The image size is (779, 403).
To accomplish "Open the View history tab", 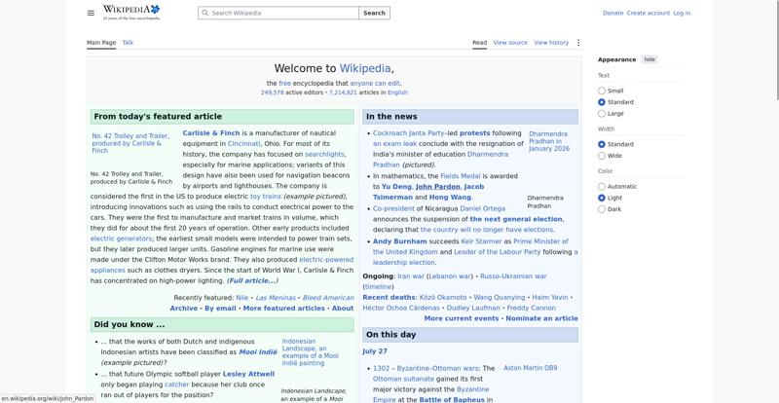I will [x=551, y=43].
